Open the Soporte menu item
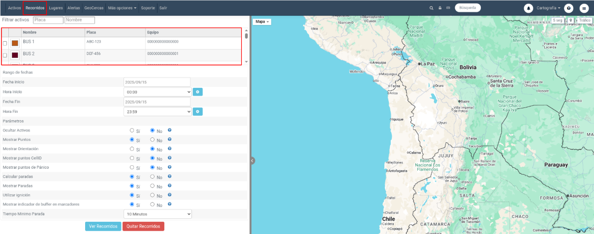Image resolution: width=594 pixels, height=234 pixels. pos(148,8)
